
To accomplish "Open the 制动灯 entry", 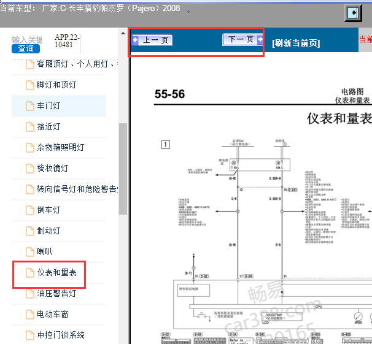I will click(x=48, y=231).
